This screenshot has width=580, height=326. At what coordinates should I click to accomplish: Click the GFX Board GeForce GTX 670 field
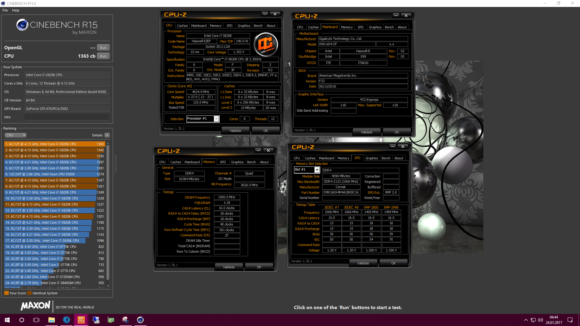pyautogui.click(x=67, y=109)
